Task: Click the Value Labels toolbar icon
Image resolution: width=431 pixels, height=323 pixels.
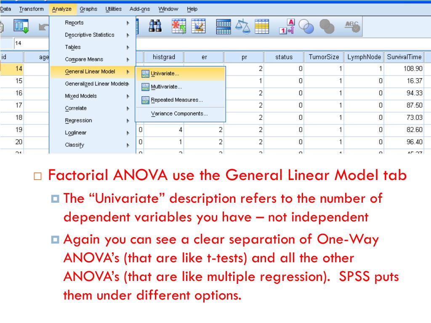Action: pyautogui.click(x=287, y=26)
